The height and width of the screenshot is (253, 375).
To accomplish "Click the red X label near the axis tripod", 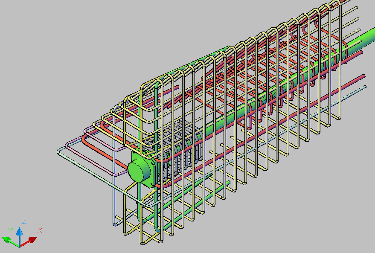I will (40, 230).
